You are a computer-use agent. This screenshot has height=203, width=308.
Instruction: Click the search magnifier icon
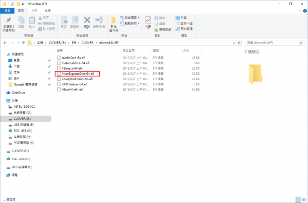301,43
